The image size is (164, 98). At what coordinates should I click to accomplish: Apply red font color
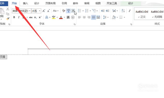(61, 17)
